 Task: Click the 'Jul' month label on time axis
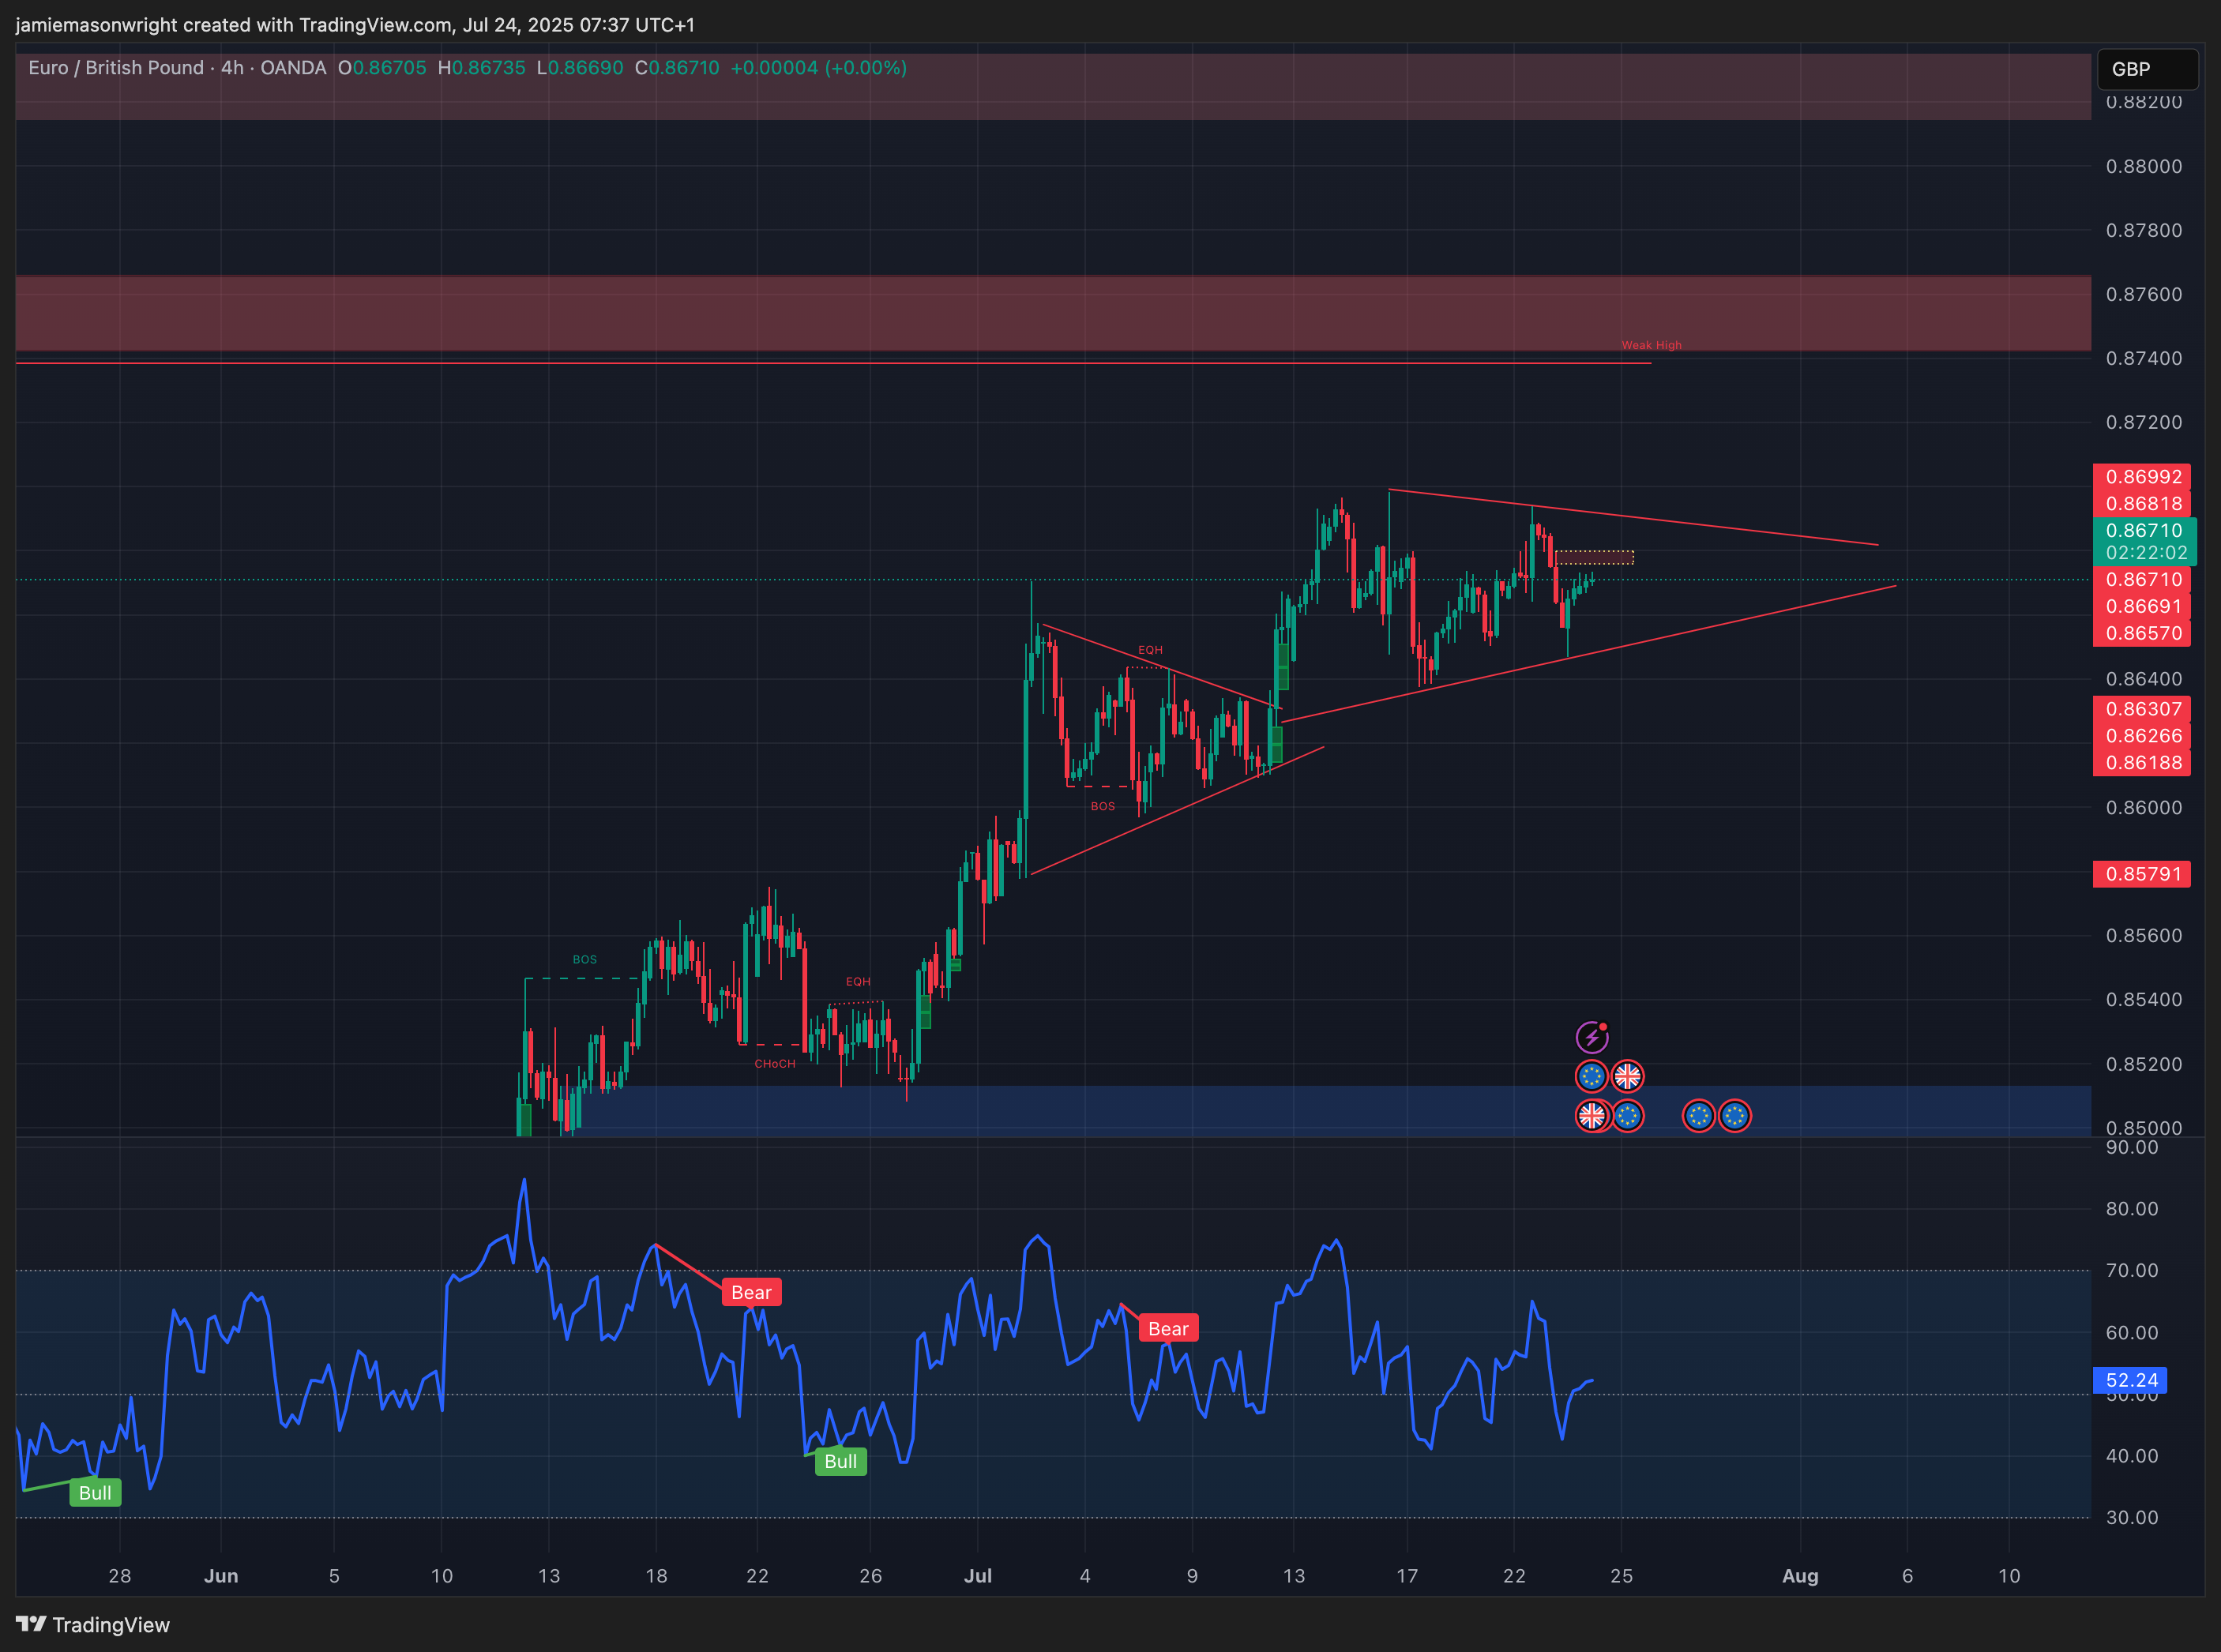977,1575
